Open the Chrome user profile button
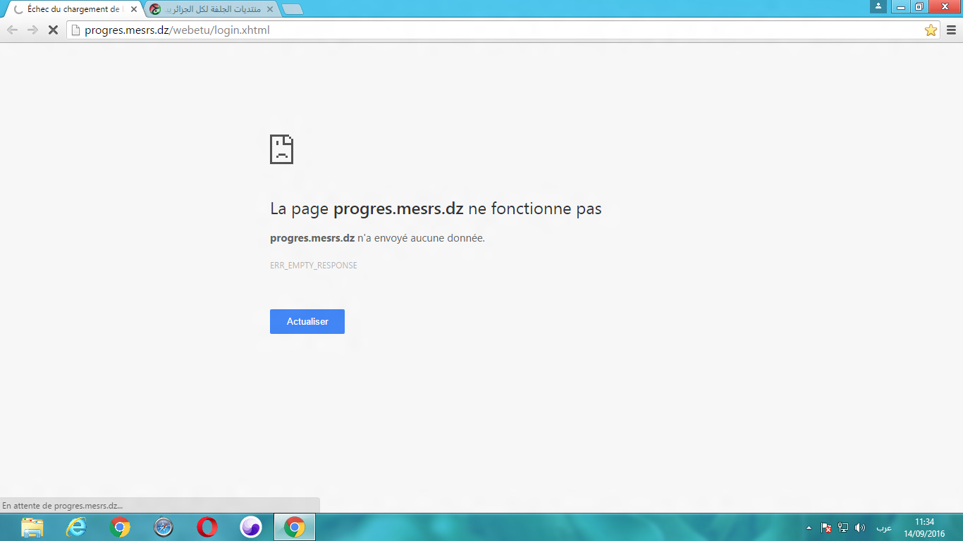 (x=878, y=6)
